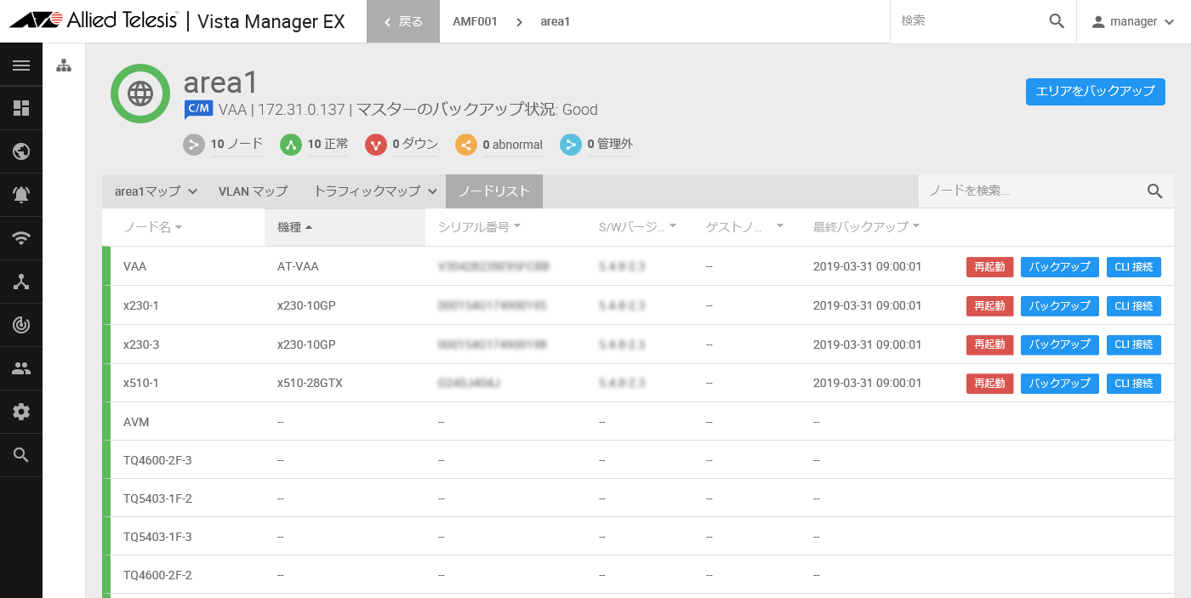Select the TQ4600-2F-2 node name

[157, 575]
